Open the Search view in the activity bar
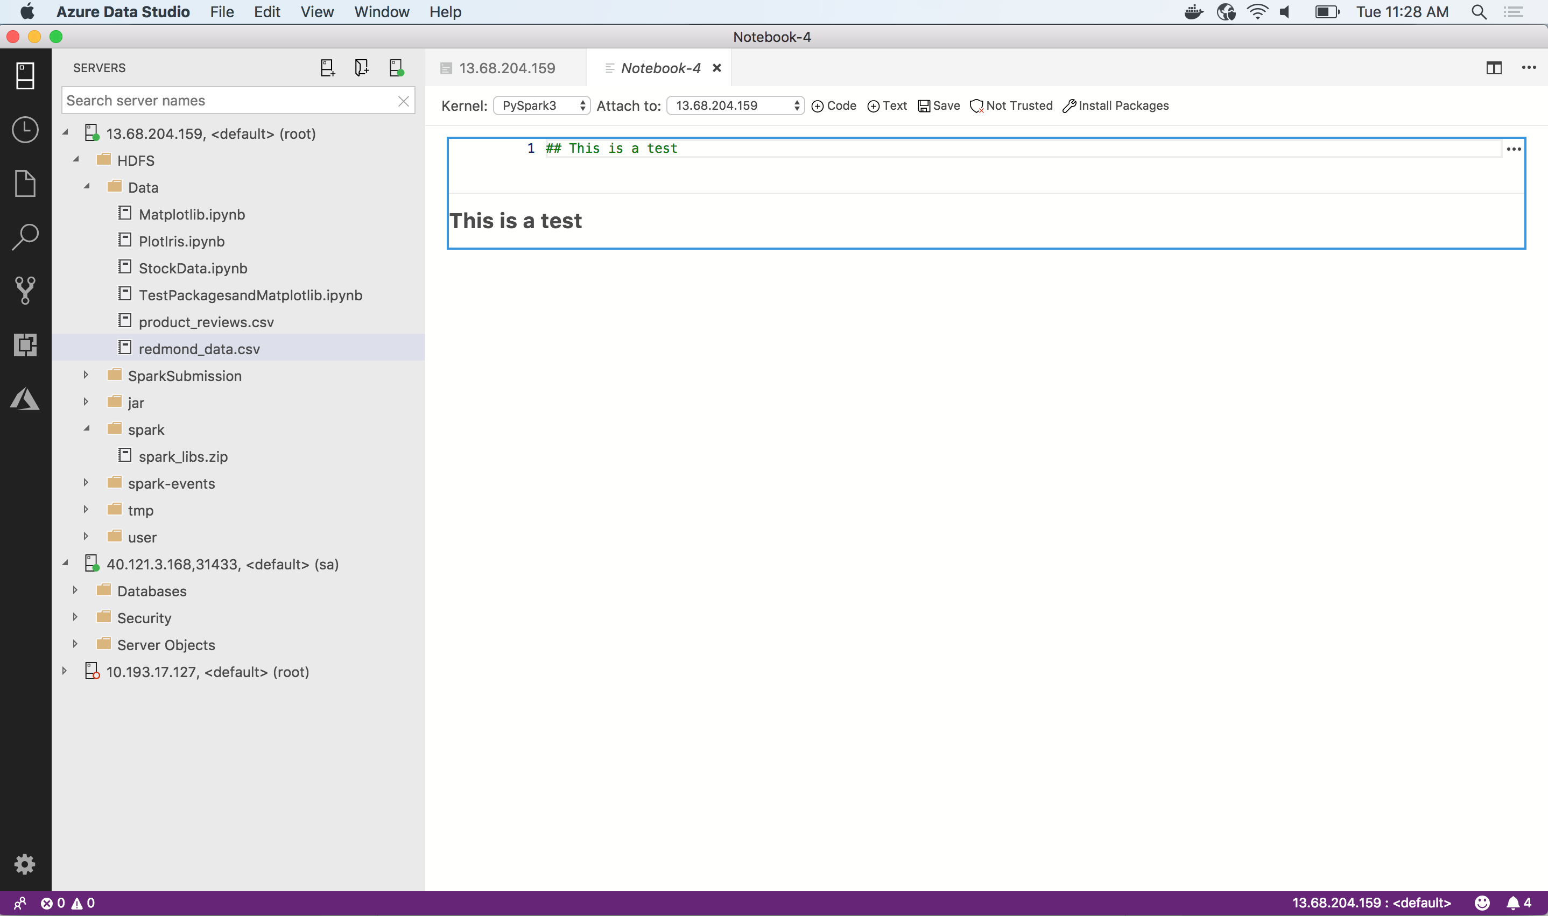This screenshot has width=1548, height=916. click(x=25, y=236)
